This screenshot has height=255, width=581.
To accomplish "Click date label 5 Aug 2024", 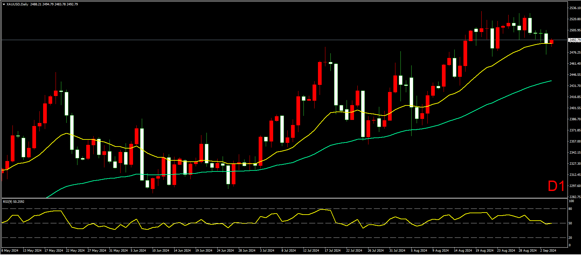I will (419, 251).
